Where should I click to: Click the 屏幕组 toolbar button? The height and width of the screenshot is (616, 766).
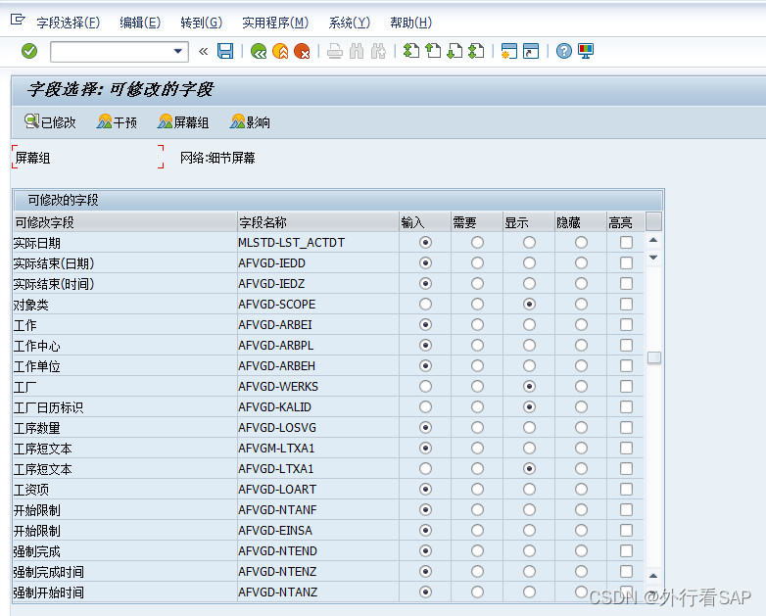coord(183,122)
